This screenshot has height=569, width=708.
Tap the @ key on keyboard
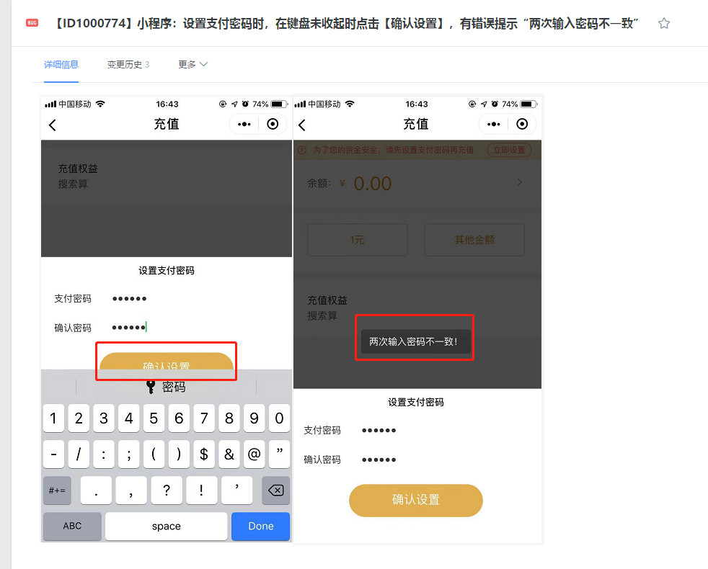click(255, 454)
